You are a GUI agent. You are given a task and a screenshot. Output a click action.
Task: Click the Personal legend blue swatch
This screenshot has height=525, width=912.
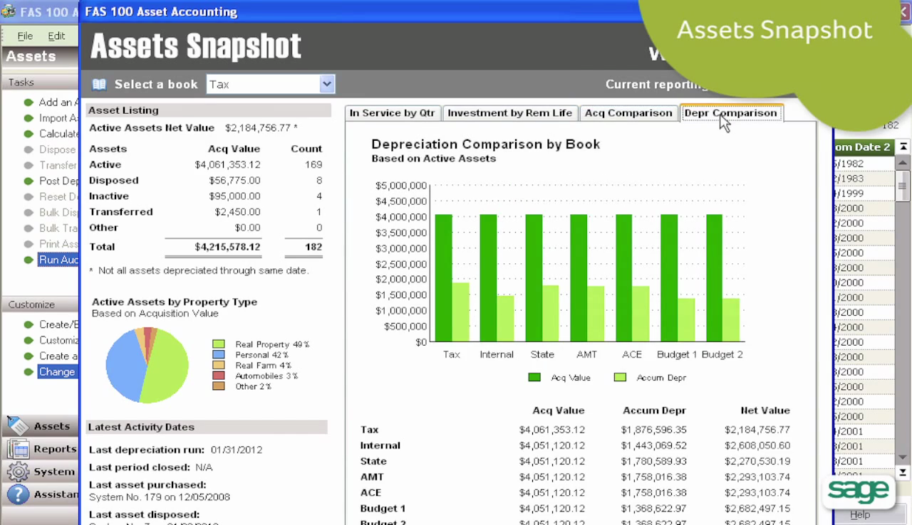219,355
